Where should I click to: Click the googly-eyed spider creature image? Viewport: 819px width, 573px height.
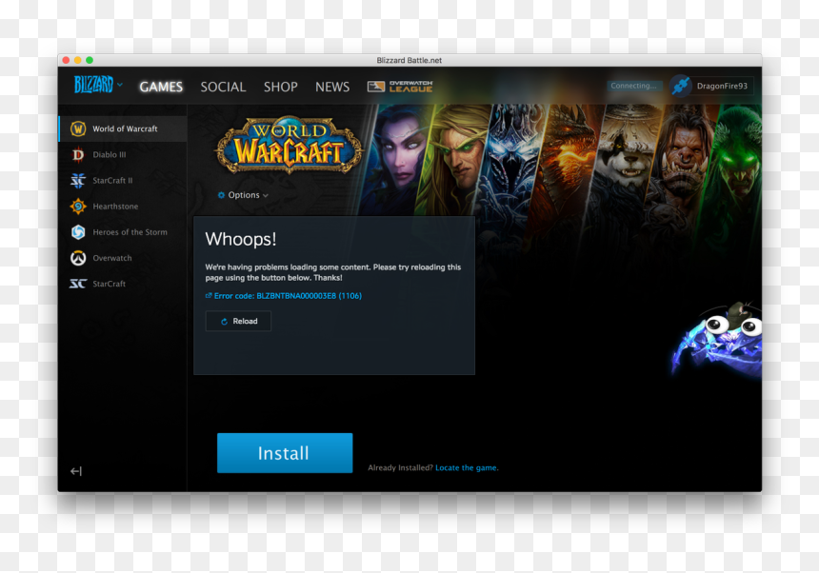pos(717,340)
